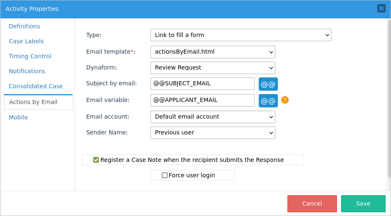Select the Notifications tab
Viewport: 391px width, 216px height.
coord(27,71)
